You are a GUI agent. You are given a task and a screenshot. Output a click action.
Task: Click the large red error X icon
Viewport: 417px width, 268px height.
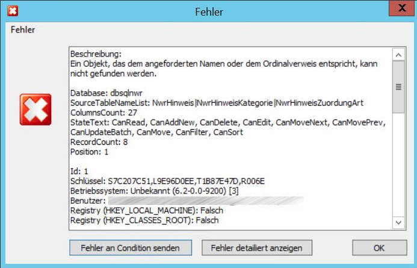tap(36, 109)
